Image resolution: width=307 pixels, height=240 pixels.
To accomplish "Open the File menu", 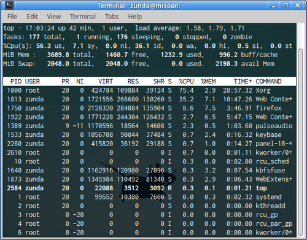I will [12, 17].
